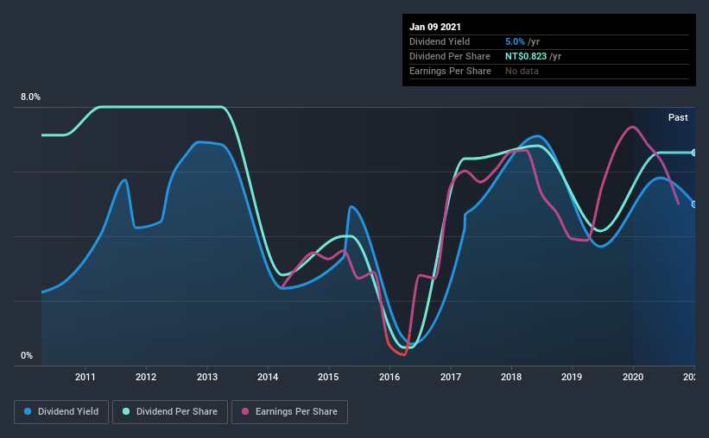Click the 0% y-axis label
Image resolution: width=709 pixels, height=438 pixels.
(27, 356)
